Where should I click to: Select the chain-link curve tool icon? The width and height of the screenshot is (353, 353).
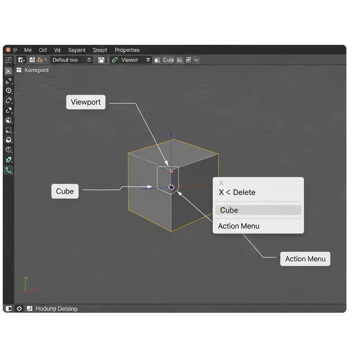coord(9,81)
